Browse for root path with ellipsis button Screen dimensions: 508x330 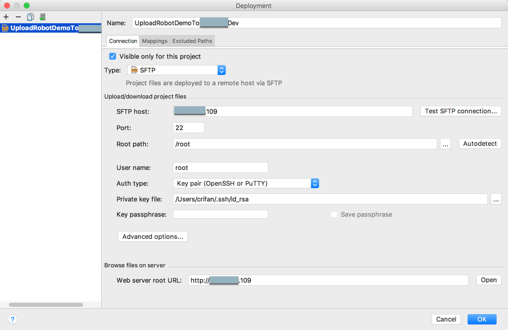(x=445, y=144)
